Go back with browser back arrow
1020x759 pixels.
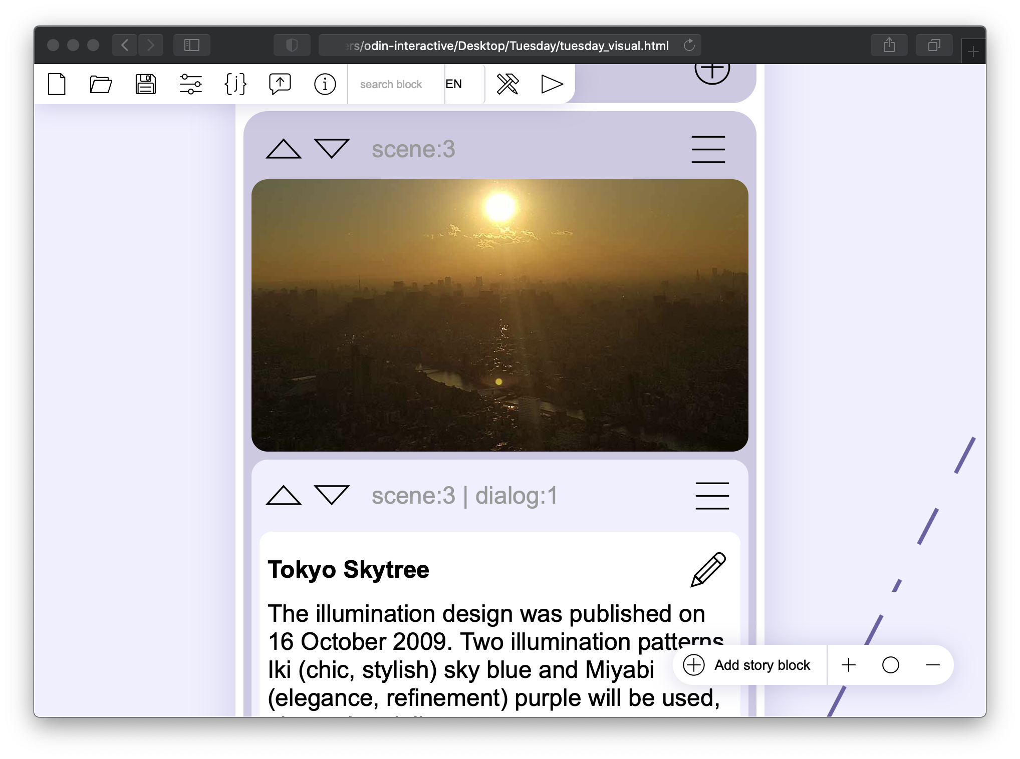125,45
